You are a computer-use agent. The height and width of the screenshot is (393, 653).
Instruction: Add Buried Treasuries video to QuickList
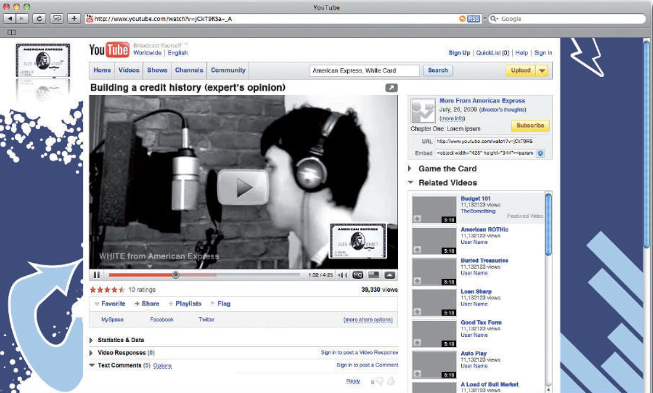(x=417, y=281)
